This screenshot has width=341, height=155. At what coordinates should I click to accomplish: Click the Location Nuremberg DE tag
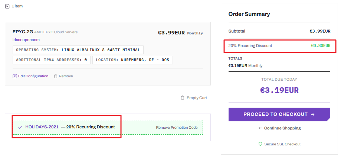132,60
